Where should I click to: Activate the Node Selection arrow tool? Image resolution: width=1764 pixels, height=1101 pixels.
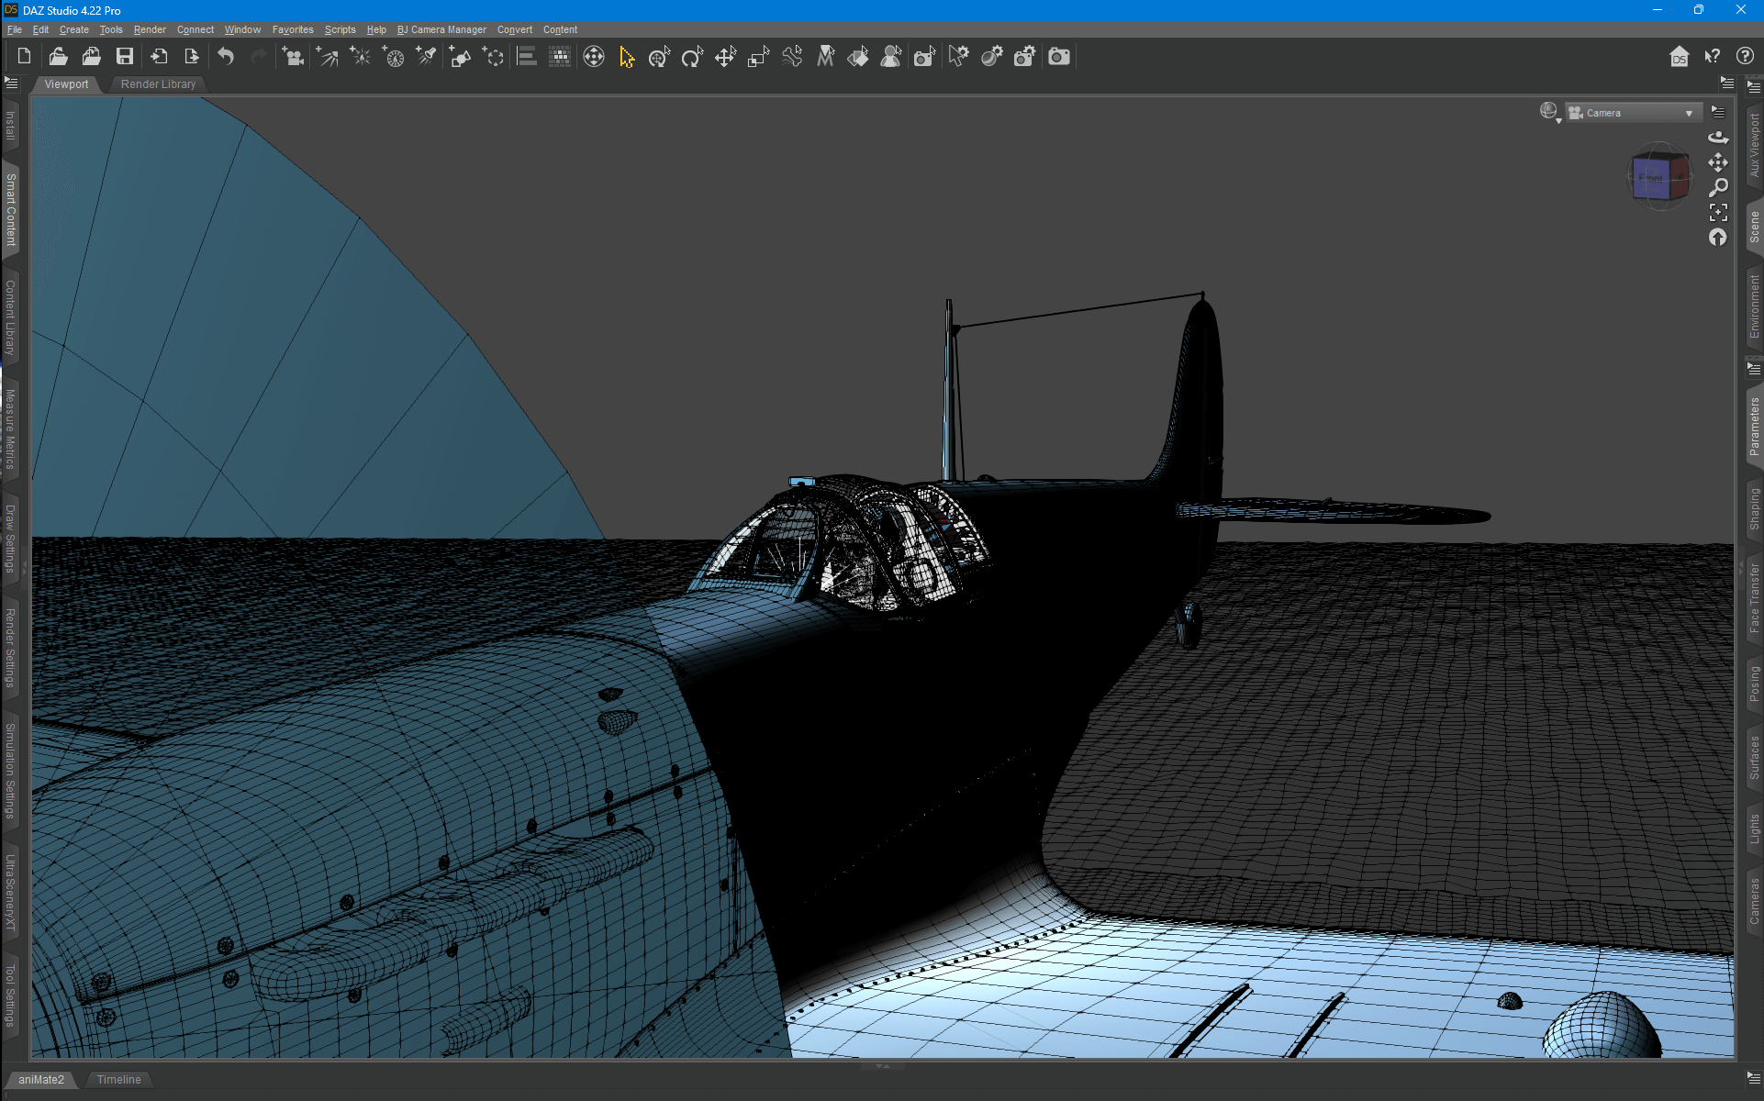[627, 57]
